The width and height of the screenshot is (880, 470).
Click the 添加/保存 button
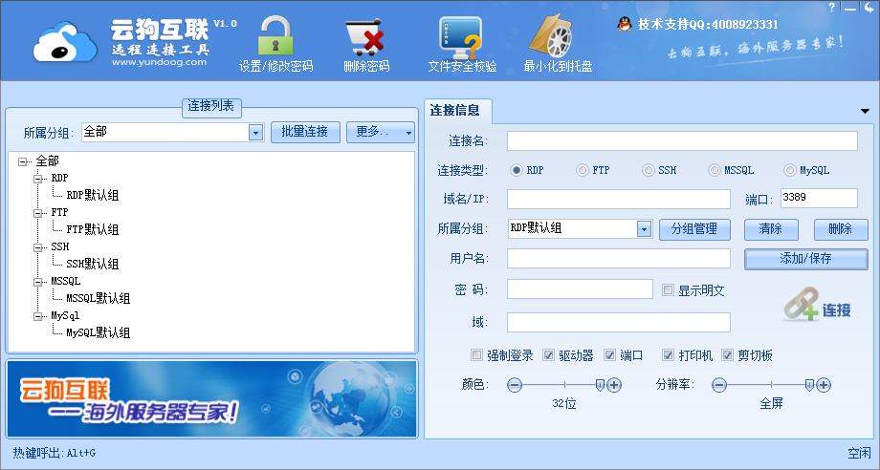tap(805, 259)
